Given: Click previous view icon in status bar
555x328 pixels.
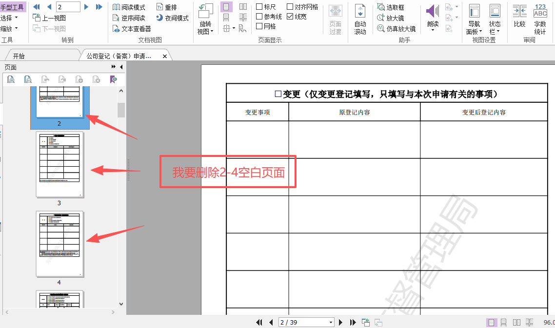Looking at the screenshot, I should 366,322.
